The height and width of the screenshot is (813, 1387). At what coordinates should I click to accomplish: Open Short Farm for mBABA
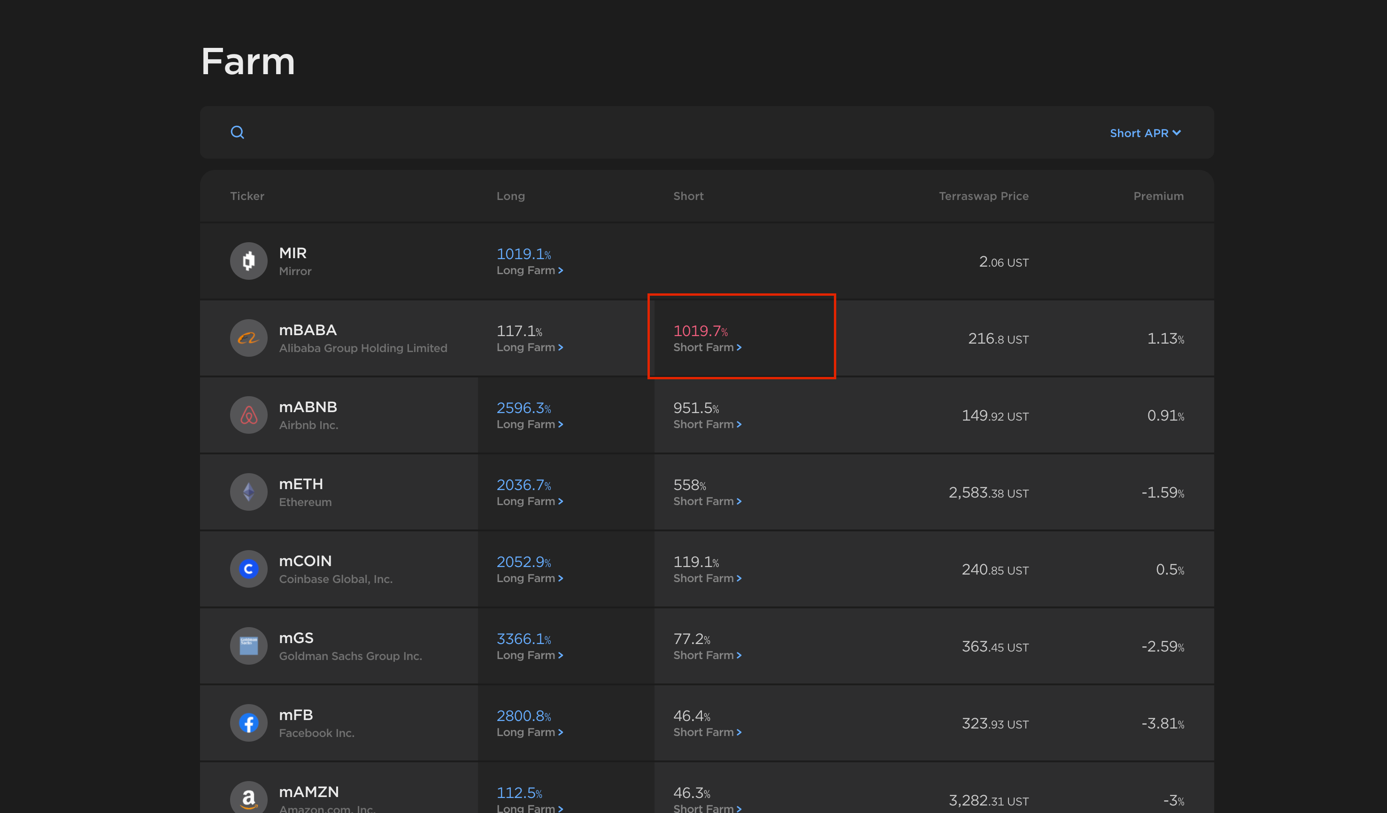point(707,347)
